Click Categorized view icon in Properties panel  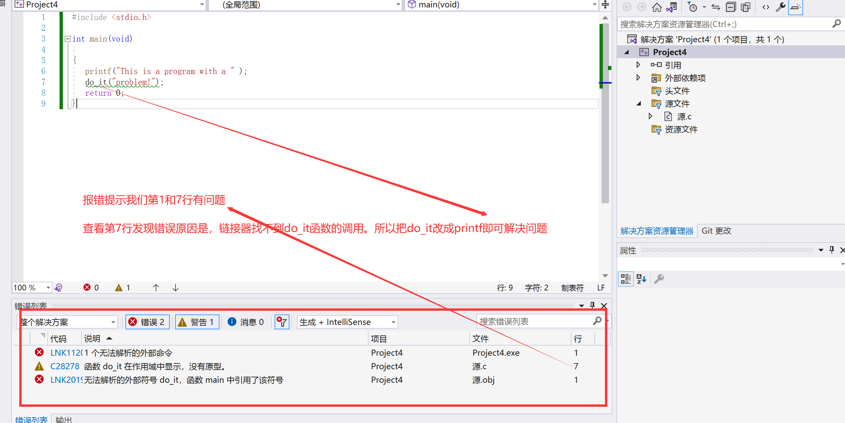pyautogui.click(x=626, y=279)
